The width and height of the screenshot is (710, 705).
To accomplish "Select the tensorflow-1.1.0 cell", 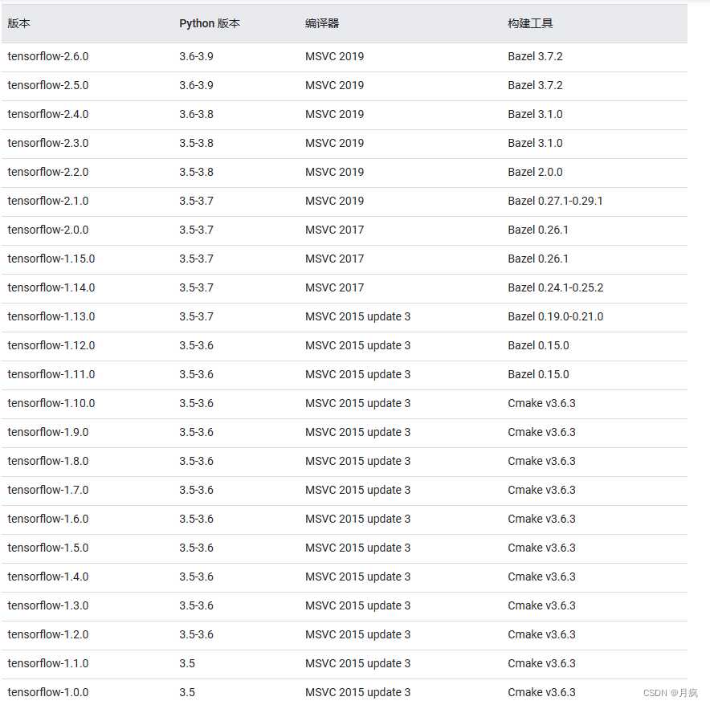I will tap(48, 664).
